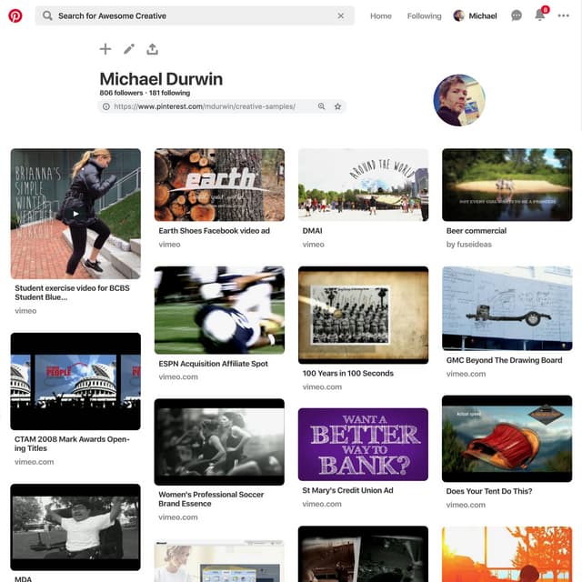This screenshot has height=582, width=582.
Task: Click the share upload icon
Action: click(x=152, y=49)
